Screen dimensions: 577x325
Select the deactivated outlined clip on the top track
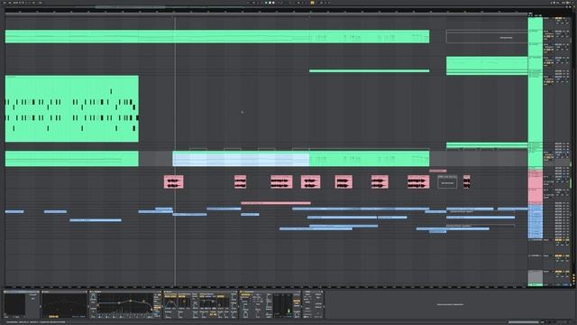pos(487,37)
